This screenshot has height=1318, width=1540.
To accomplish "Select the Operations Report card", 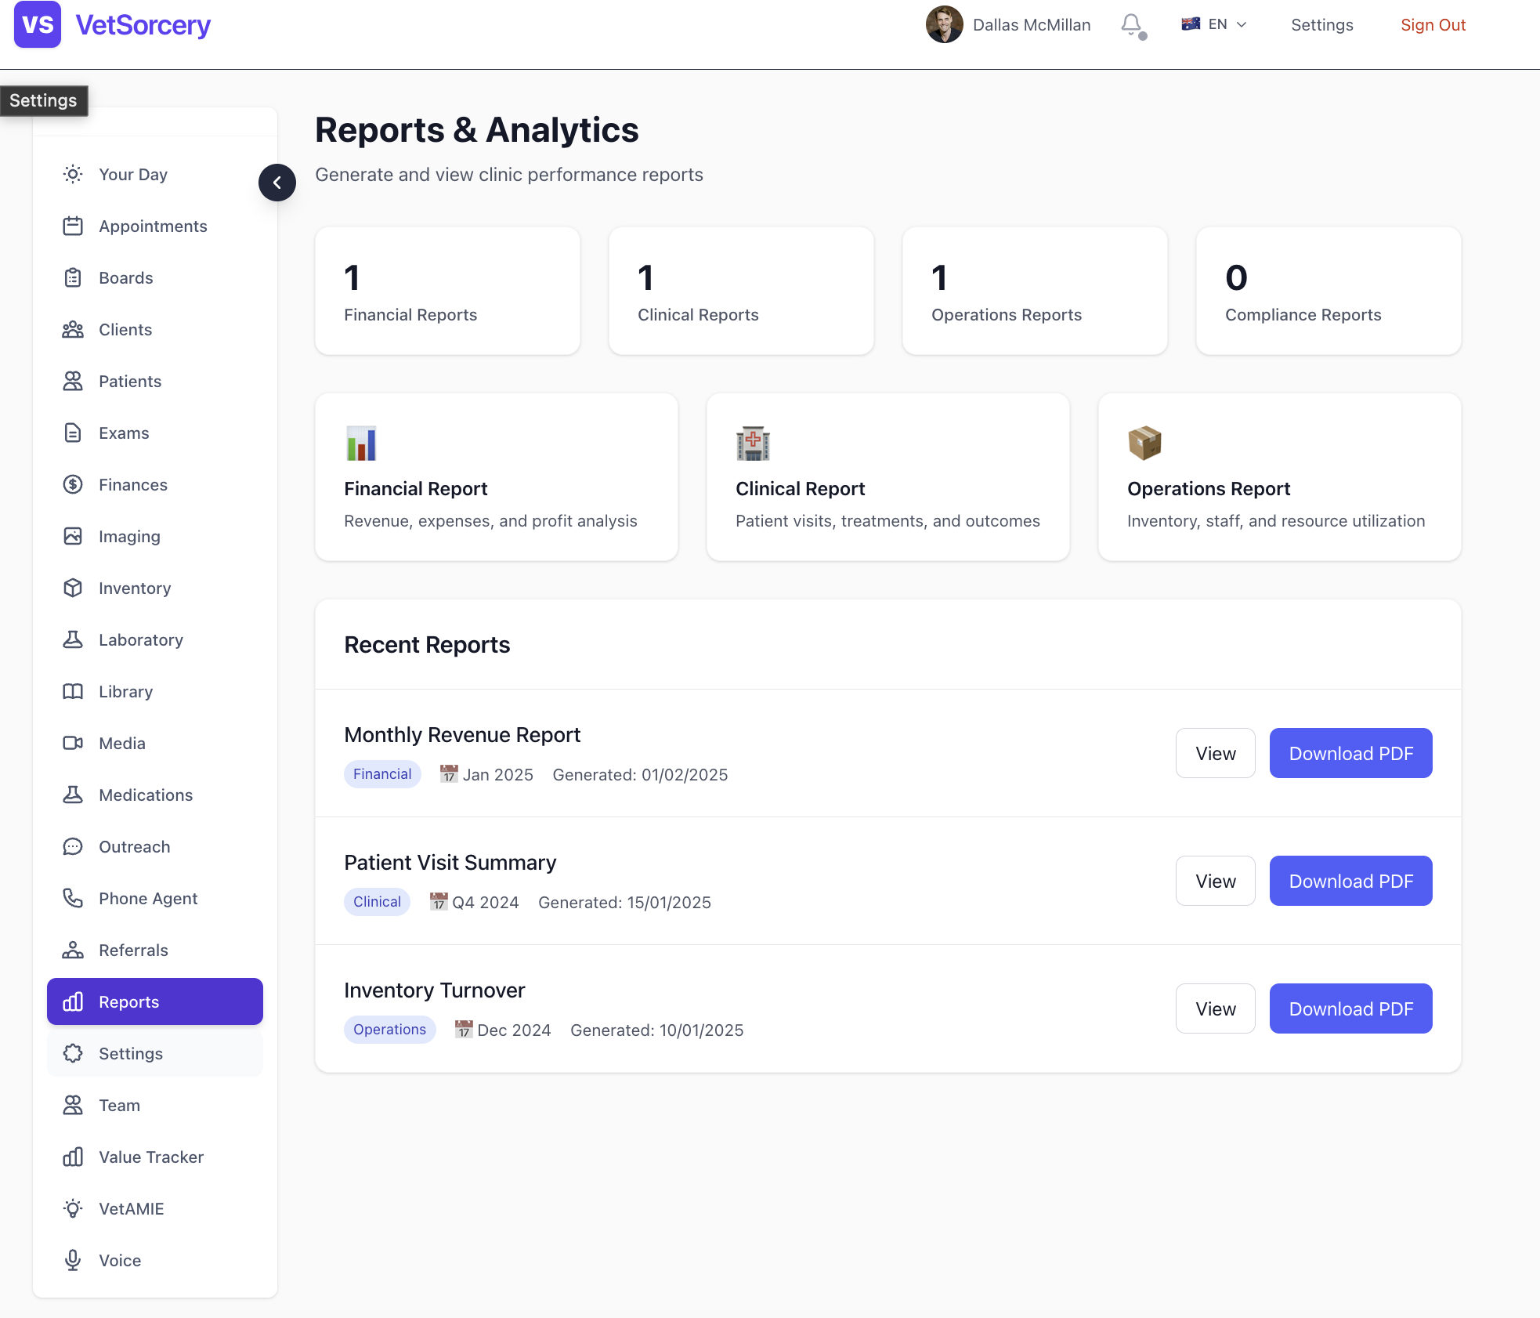I will 1279,477.
